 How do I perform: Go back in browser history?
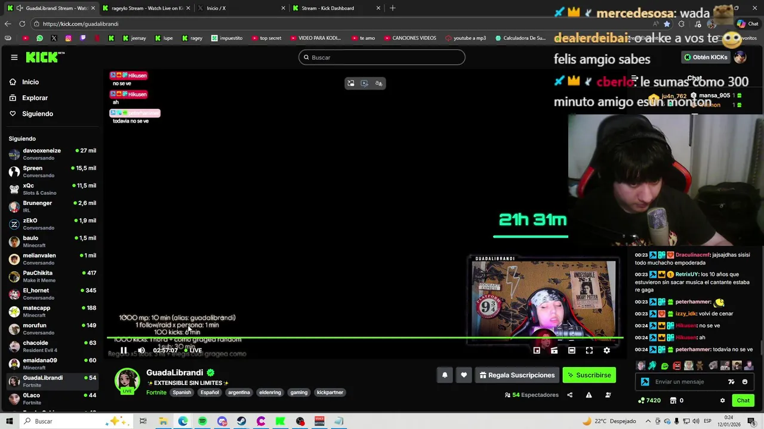[7, 24]
